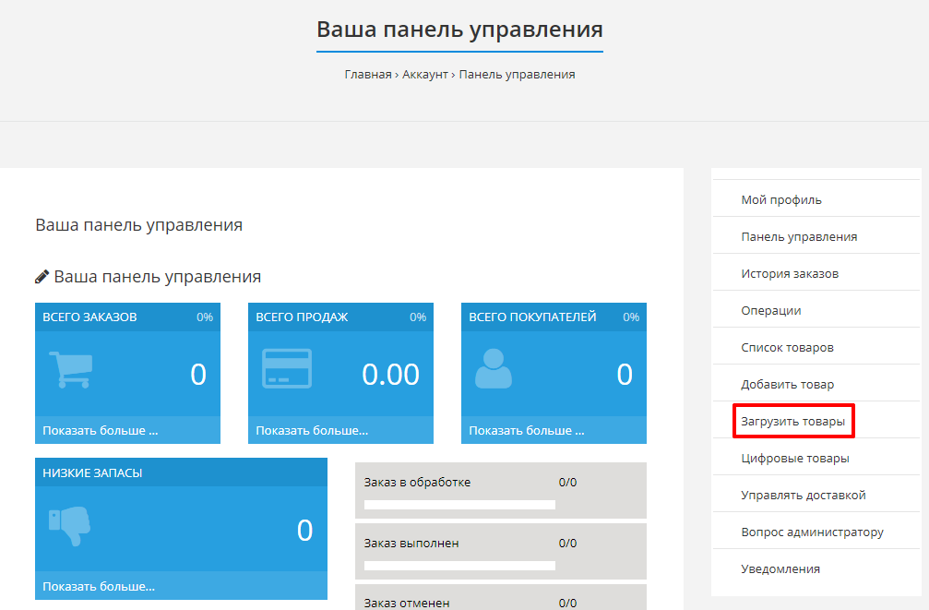Click the Заказ в обработке progress bar

click(x=459, y=505)
